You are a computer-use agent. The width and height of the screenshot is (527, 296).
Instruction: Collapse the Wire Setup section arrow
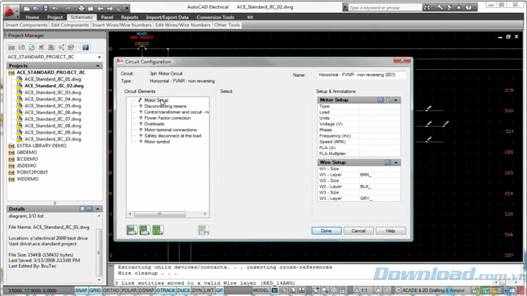[396, 162]
